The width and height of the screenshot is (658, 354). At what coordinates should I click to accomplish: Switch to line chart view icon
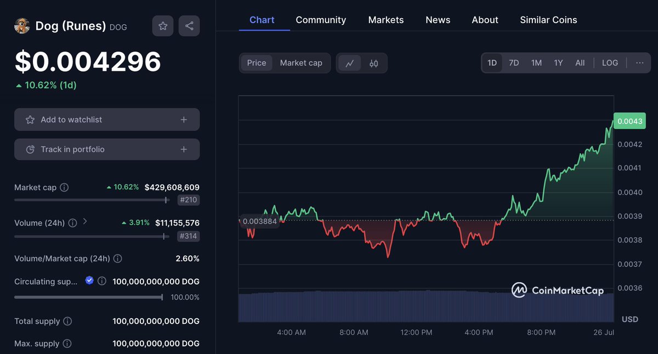(x=349, y=63)
